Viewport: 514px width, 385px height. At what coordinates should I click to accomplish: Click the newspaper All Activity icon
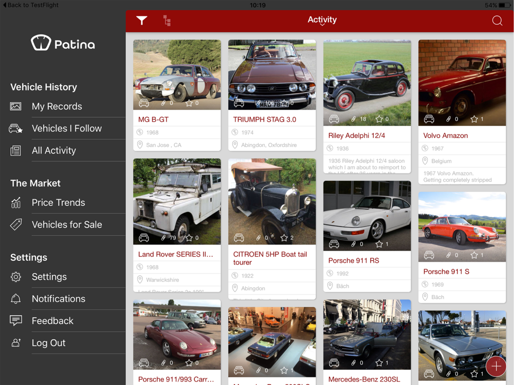coord(16,150)
